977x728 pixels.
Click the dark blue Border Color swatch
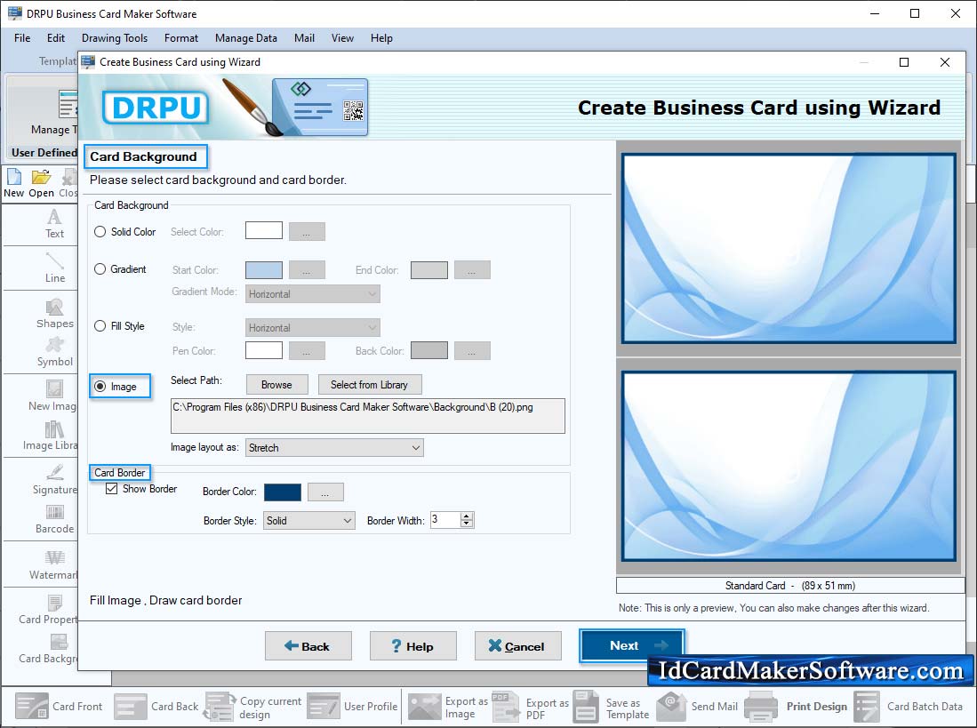click(283, 492)
